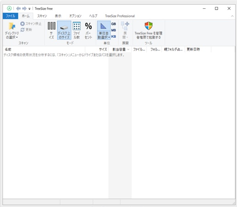Screen dimensions: 237x207
Task: Go forward with the right arrow
Action: coord(24,8)
